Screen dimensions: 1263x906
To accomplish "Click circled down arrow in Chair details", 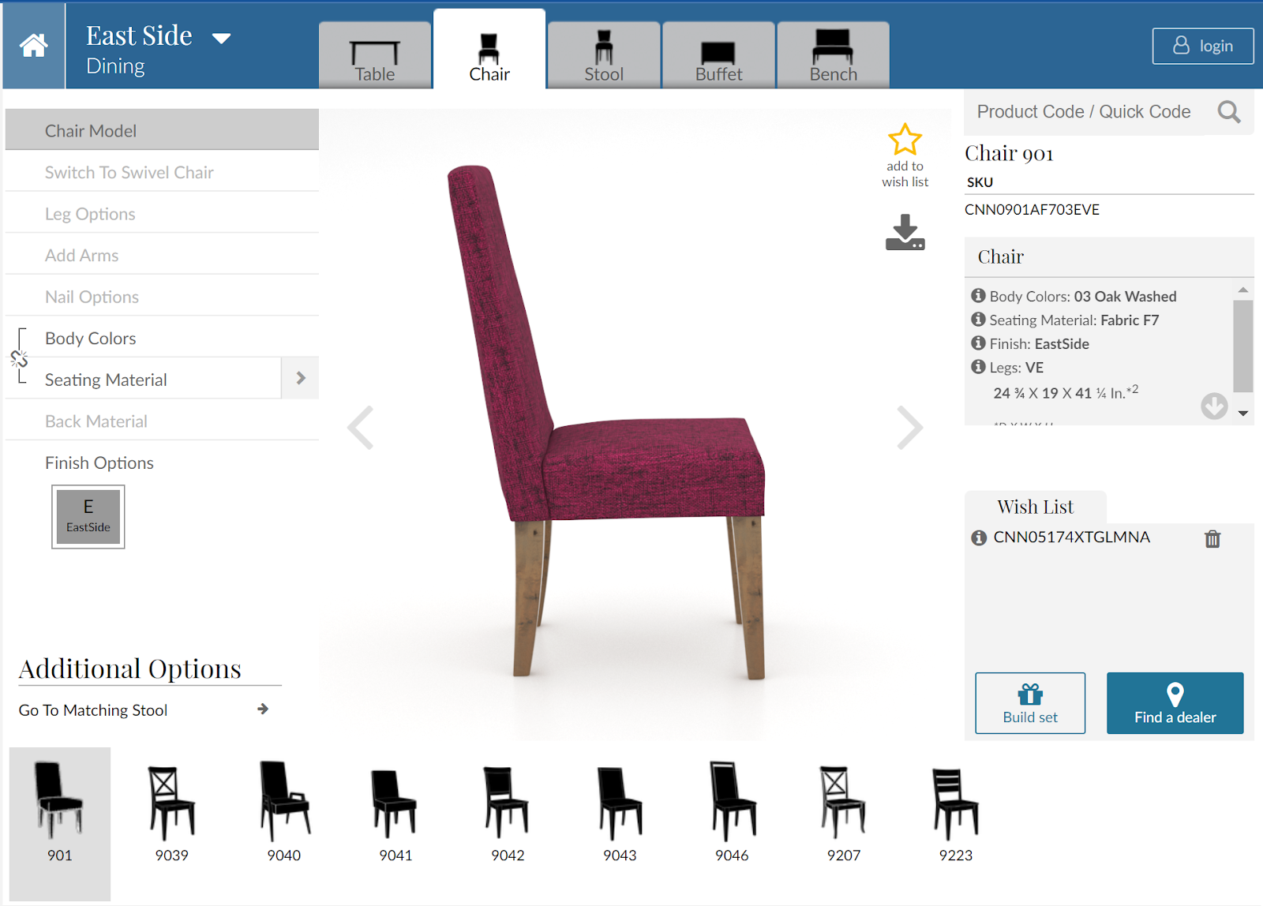I will [x=1214, y=406].
